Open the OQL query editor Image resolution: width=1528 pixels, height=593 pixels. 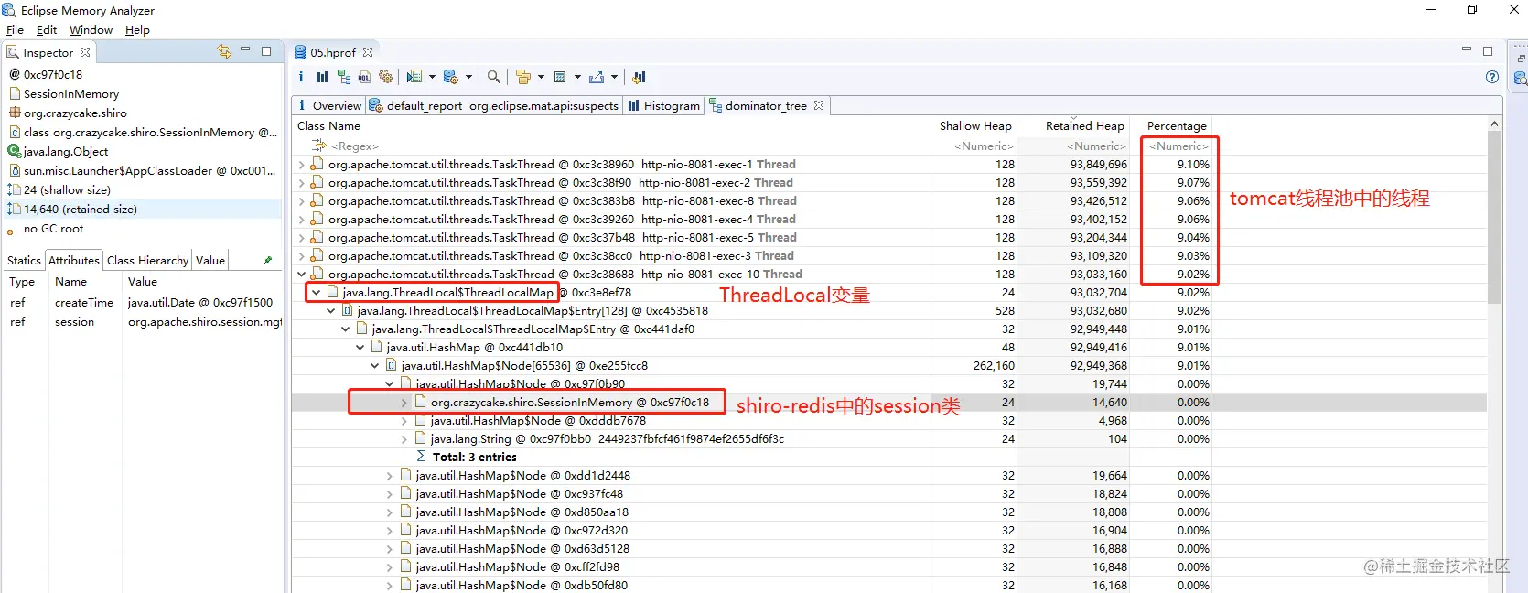tap(364, 77)
